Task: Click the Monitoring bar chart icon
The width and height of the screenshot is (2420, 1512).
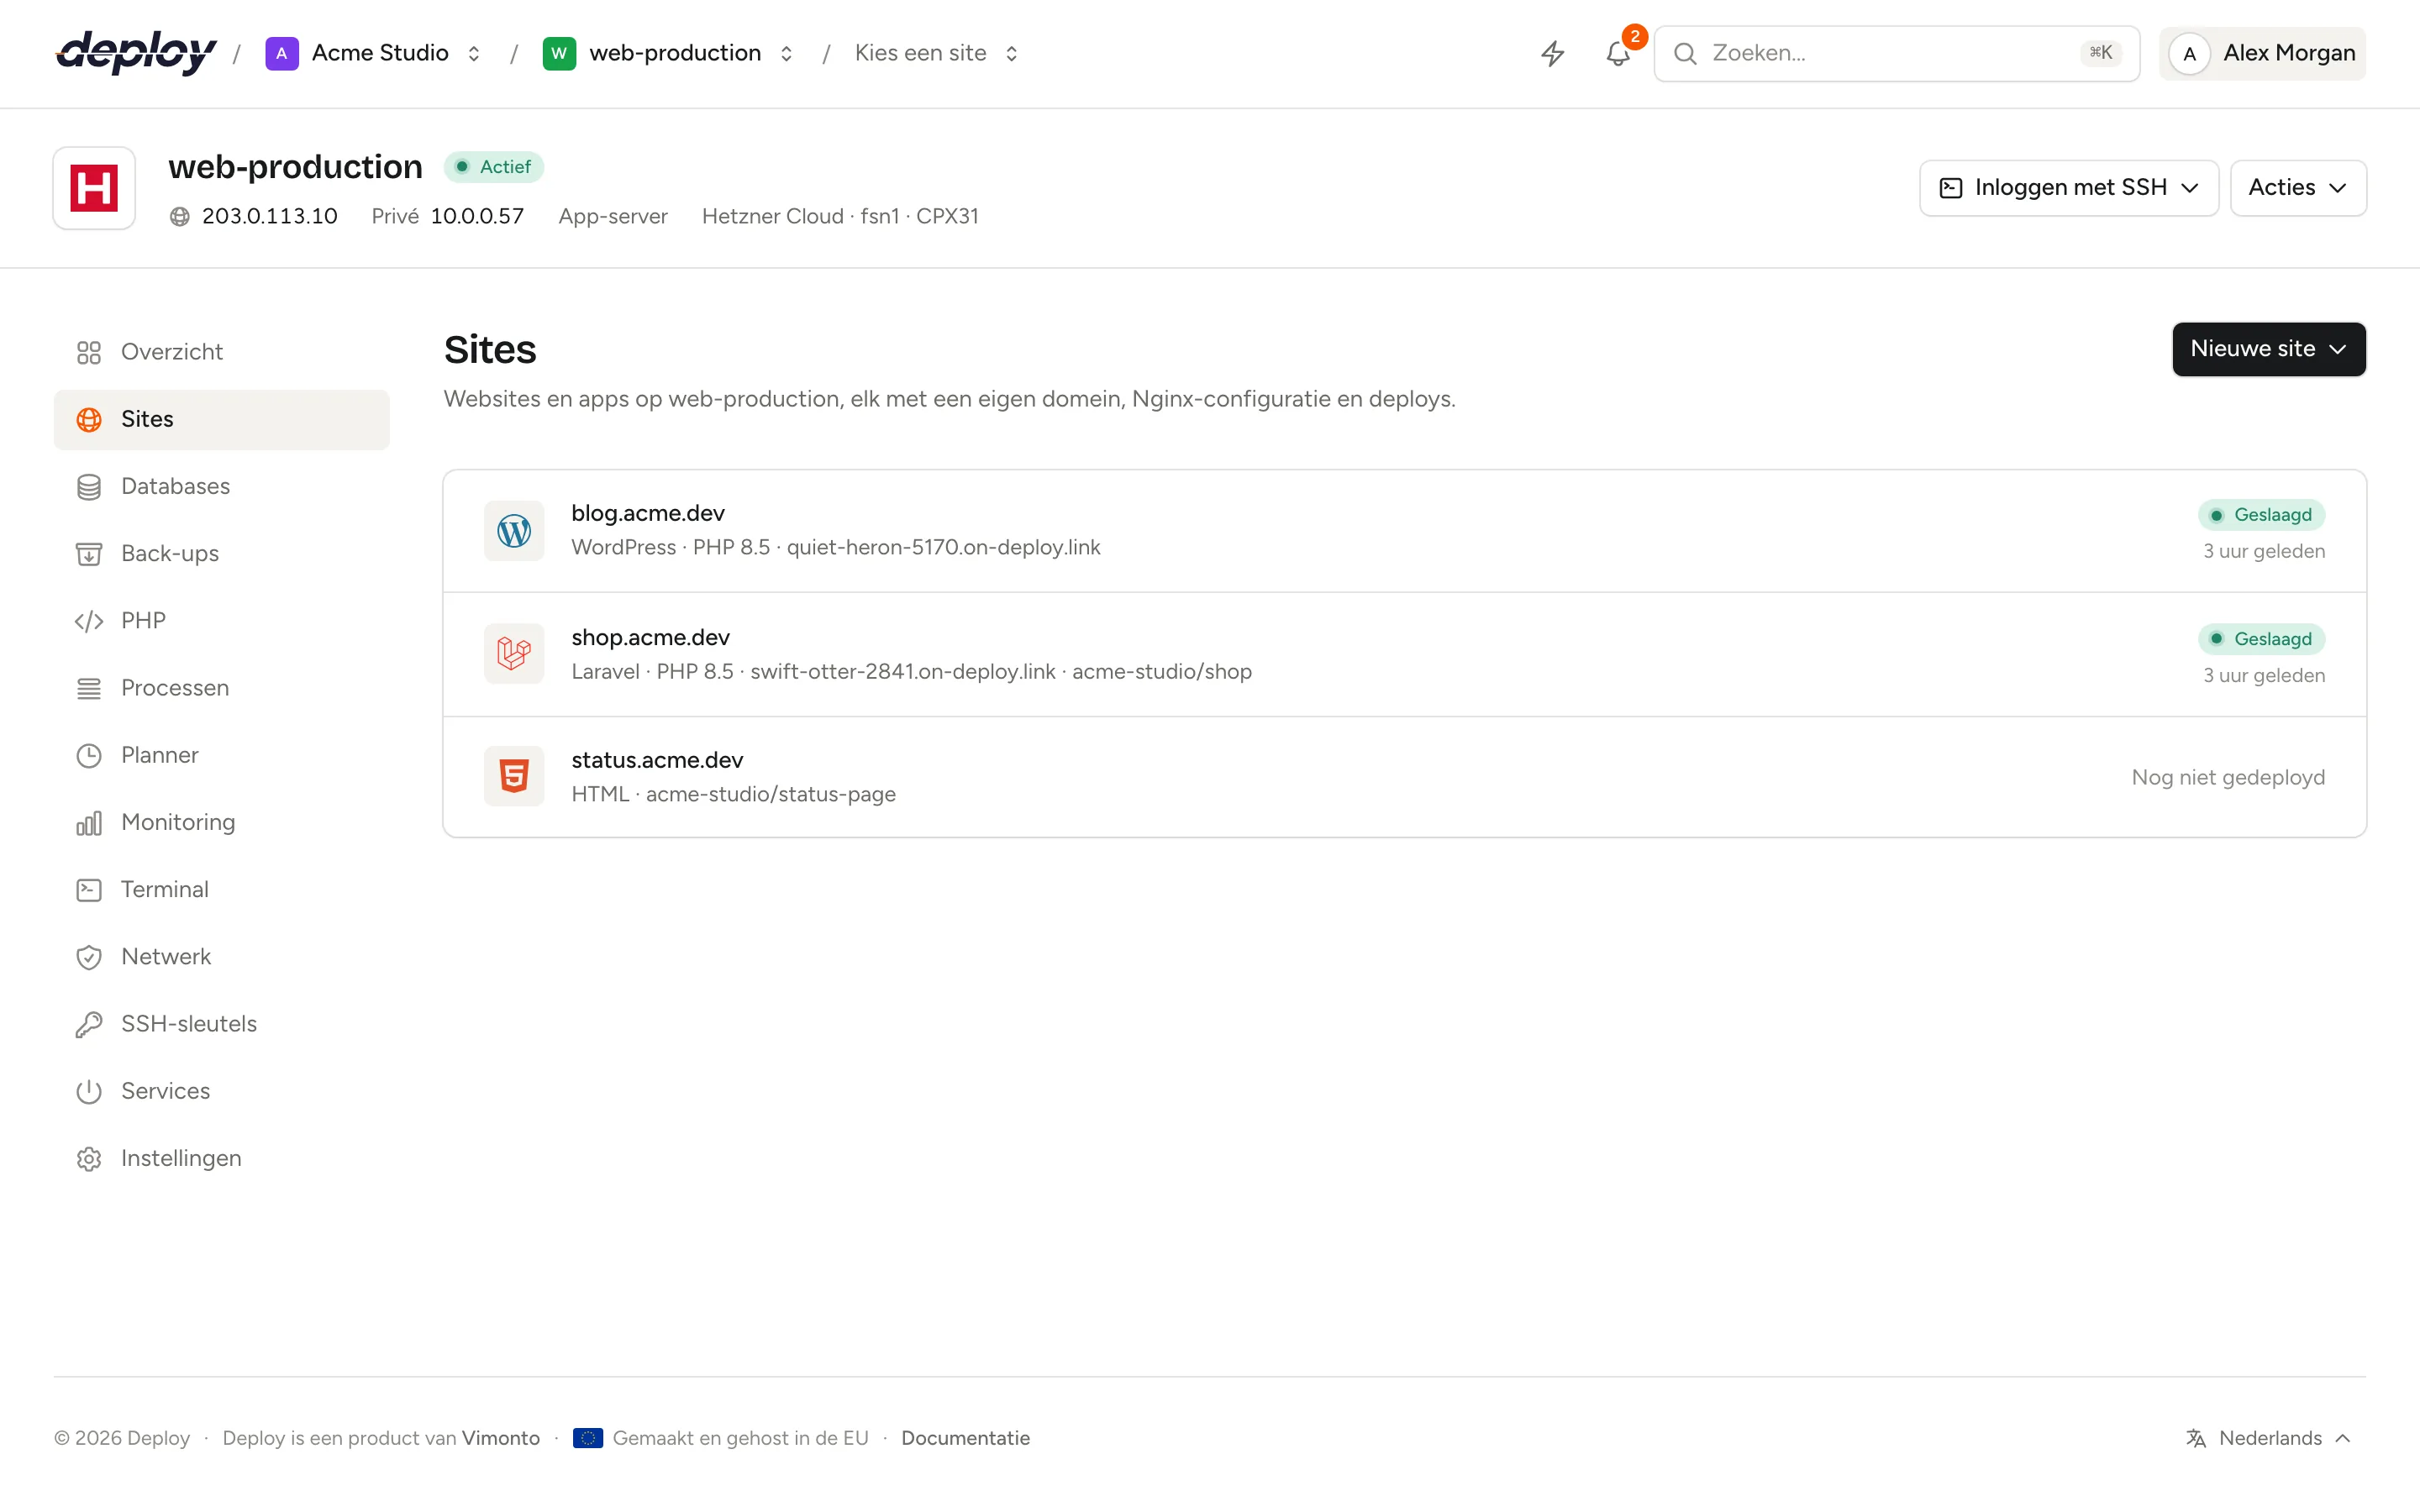Action: (x=89, y=823)
